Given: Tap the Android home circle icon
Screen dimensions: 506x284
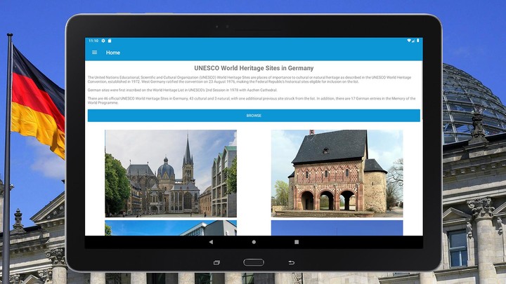Looking at the screenshot, I should 254,242.
